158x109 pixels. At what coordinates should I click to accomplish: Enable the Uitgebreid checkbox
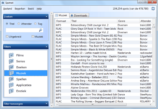tap(7, 37)
